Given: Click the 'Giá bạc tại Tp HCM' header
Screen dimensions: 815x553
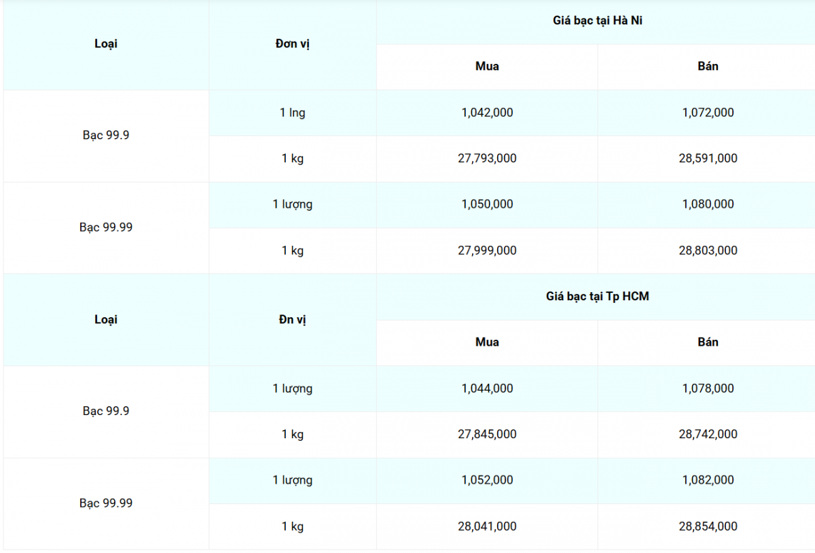Looking at the screenshot, I should (598, 297).
